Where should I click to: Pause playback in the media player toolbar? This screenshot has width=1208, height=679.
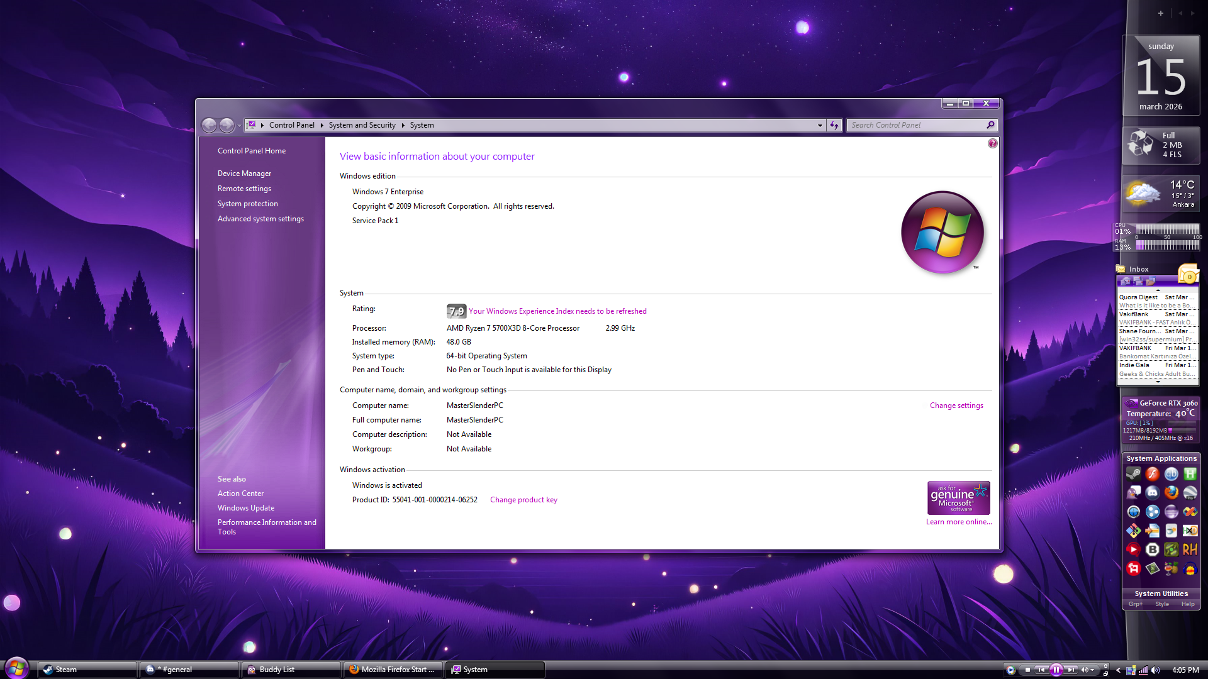[1056, 670]
